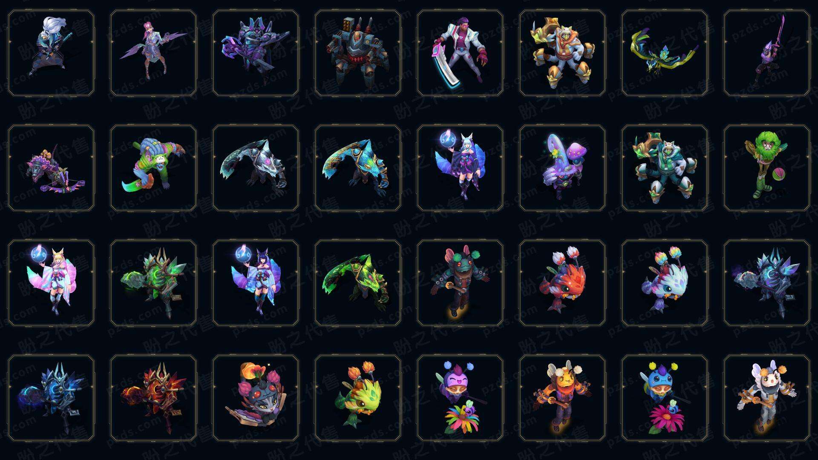The width and height of the screenshot is (818, 460).
Task: Select the gray cat with orange flower book
Action: coord(256,398)
